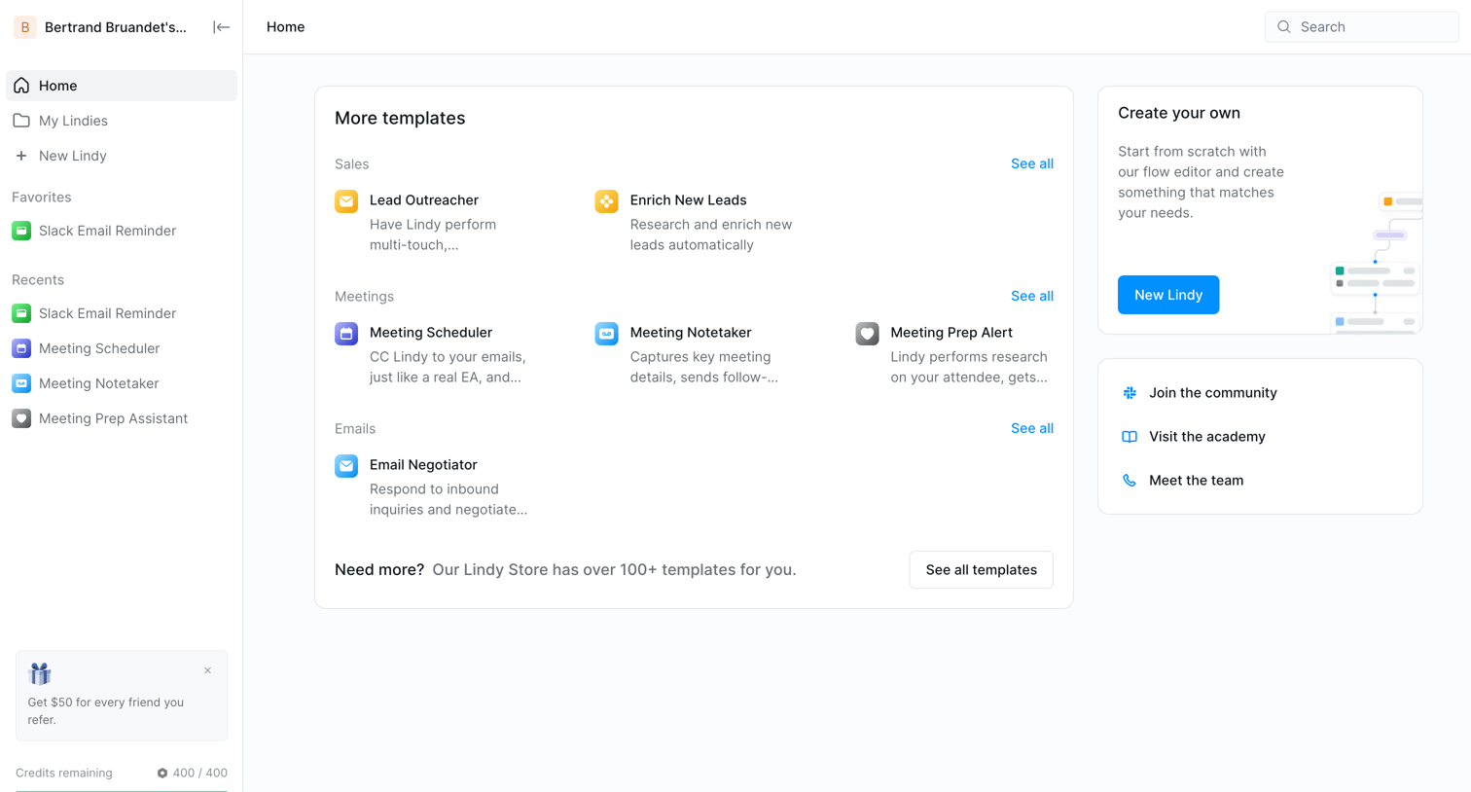This screenshot has width=1471, height=792.
Task: Open Slack Email Reminder from Recents
Action: point(122,313)
